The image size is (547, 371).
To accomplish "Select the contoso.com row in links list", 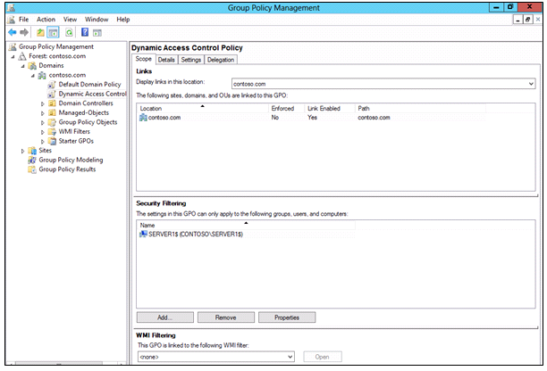I will (312, 118).
